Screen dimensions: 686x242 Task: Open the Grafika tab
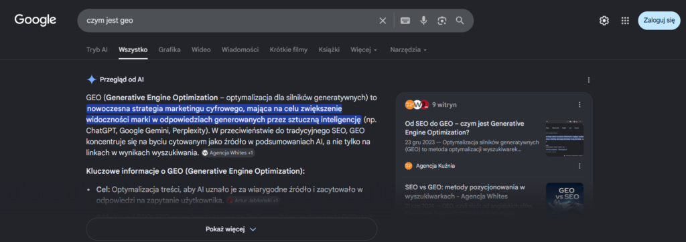coord(169,49)
